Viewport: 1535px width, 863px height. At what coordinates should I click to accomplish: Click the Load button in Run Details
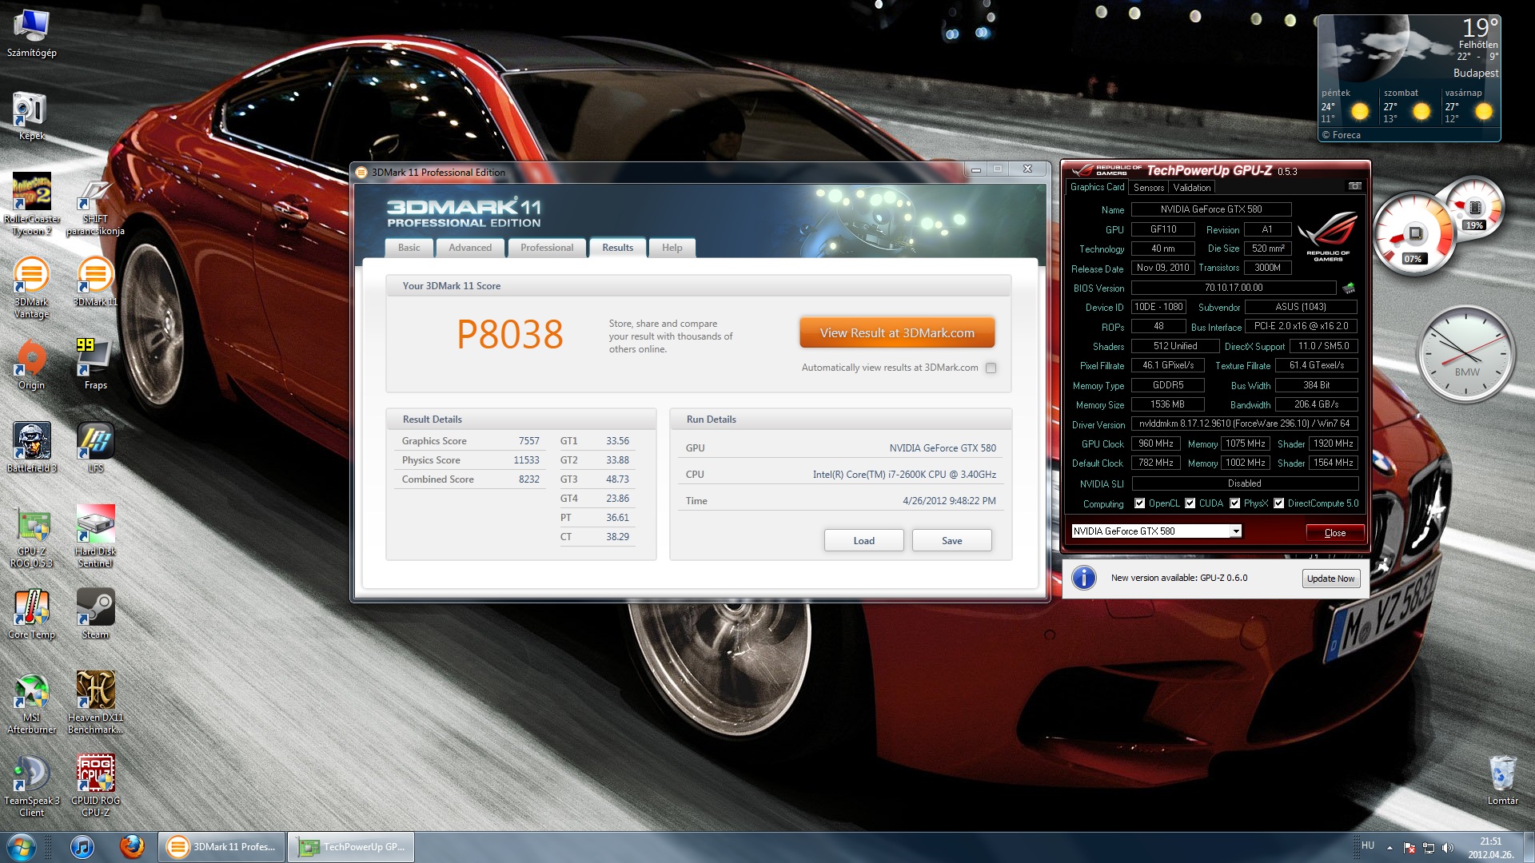point(863,541)
